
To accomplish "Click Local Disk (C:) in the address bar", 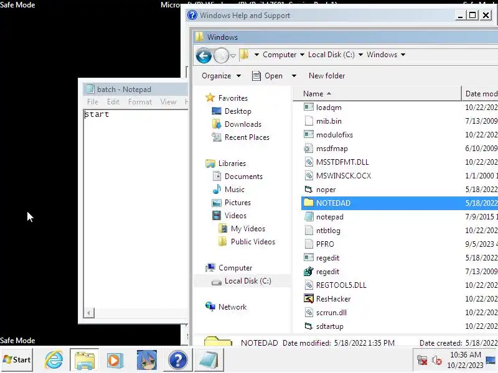I will [x=331, y=55].
